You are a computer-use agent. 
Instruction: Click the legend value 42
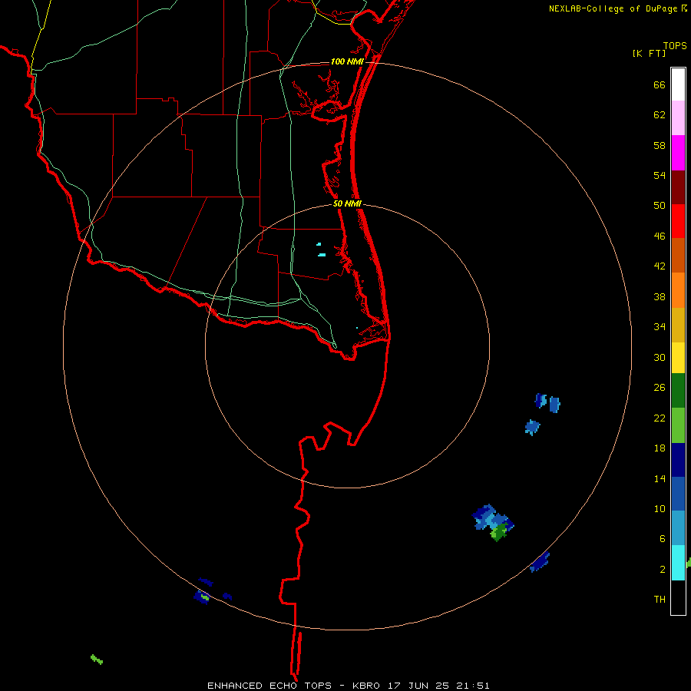tap(660, 266)
